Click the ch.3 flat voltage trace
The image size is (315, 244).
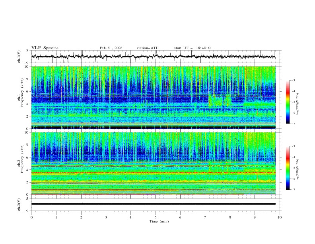pyautogui.click(x=153, y=204)
